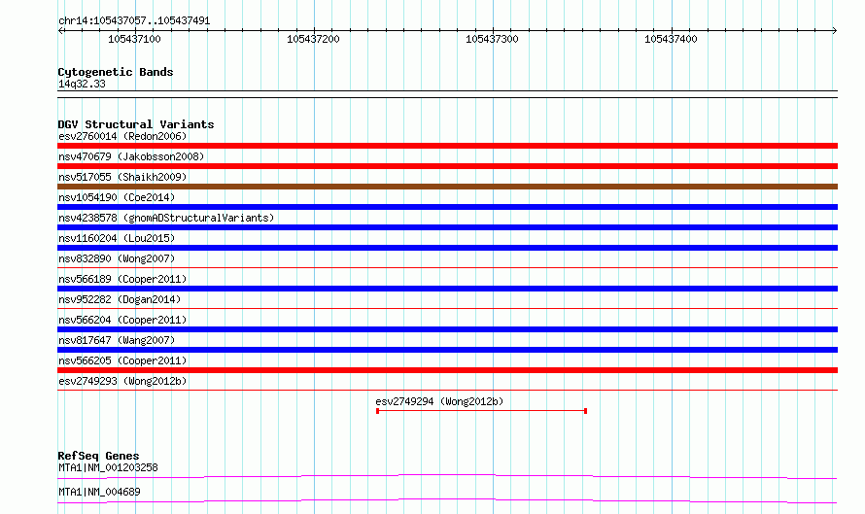This screenshot has width=865, height=514.
Task: Open variant esv2749293 (Wong2012b) label
Action: click(122, 381)
